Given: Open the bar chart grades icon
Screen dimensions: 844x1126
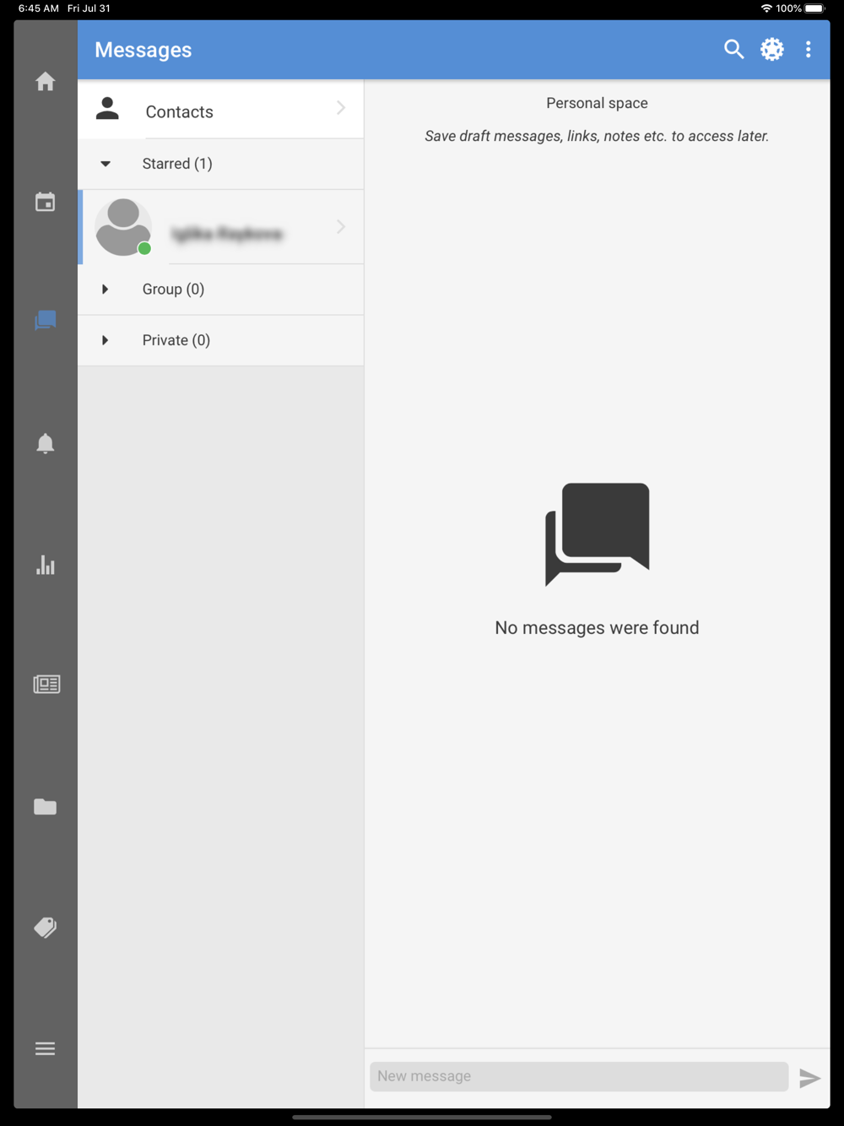Looking at the screenshot, I should 46,565.
